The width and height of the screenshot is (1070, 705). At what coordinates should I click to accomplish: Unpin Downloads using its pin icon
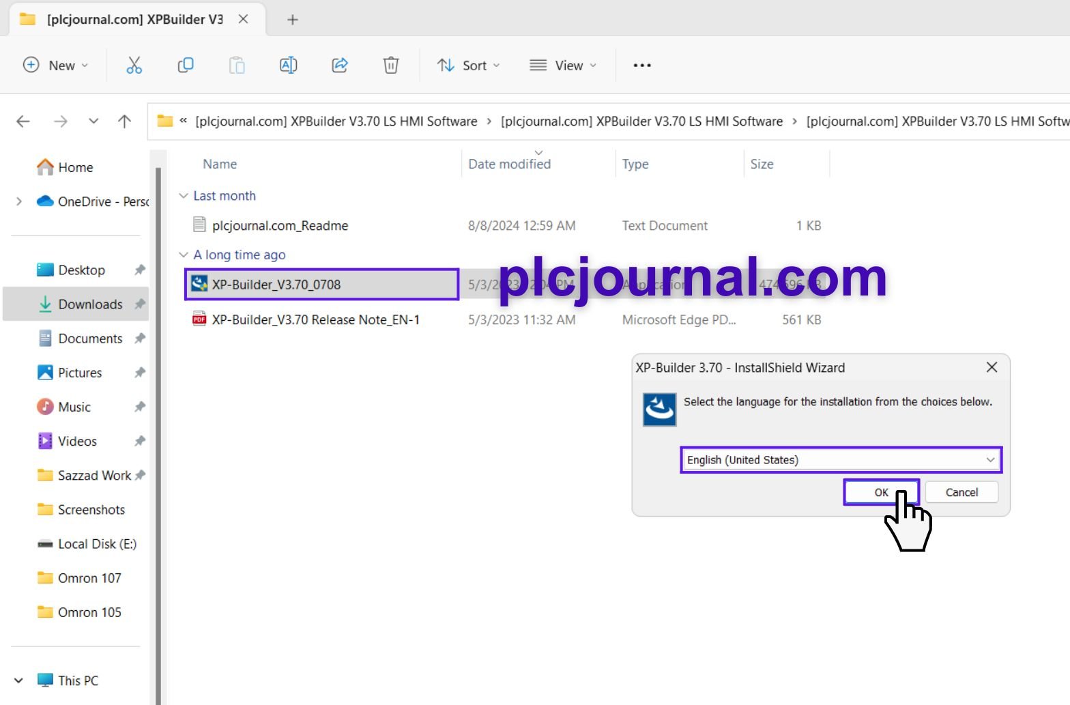140,304
